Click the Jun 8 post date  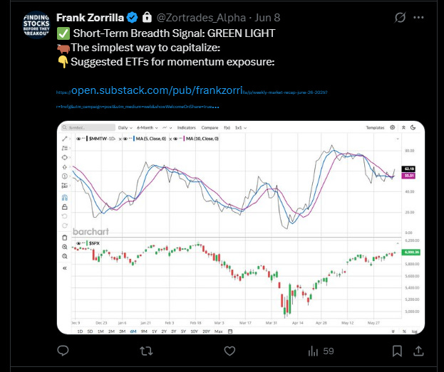[x=267, y=18]
